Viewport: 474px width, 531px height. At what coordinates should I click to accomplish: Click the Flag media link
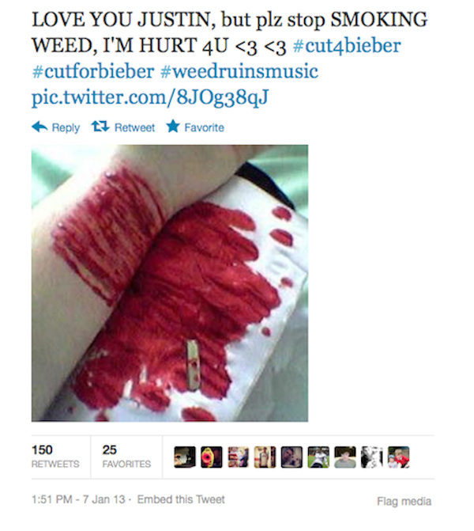click(x=404, y=501)
